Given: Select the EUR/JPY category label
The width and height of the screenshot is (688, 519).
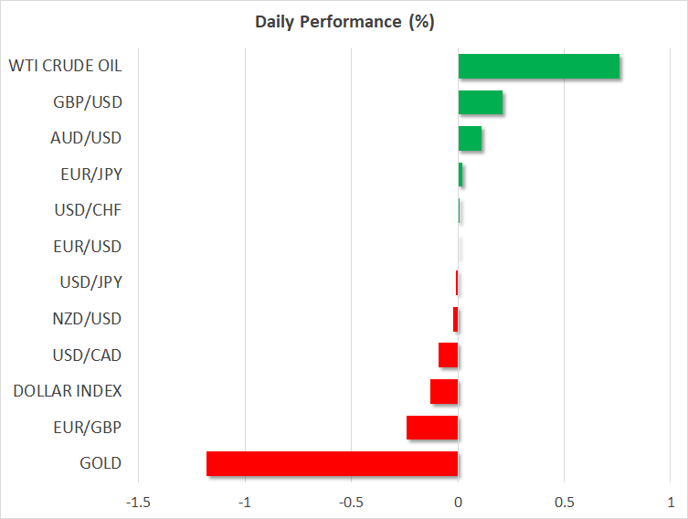Looking at the screenshot, I should (88, 174).
